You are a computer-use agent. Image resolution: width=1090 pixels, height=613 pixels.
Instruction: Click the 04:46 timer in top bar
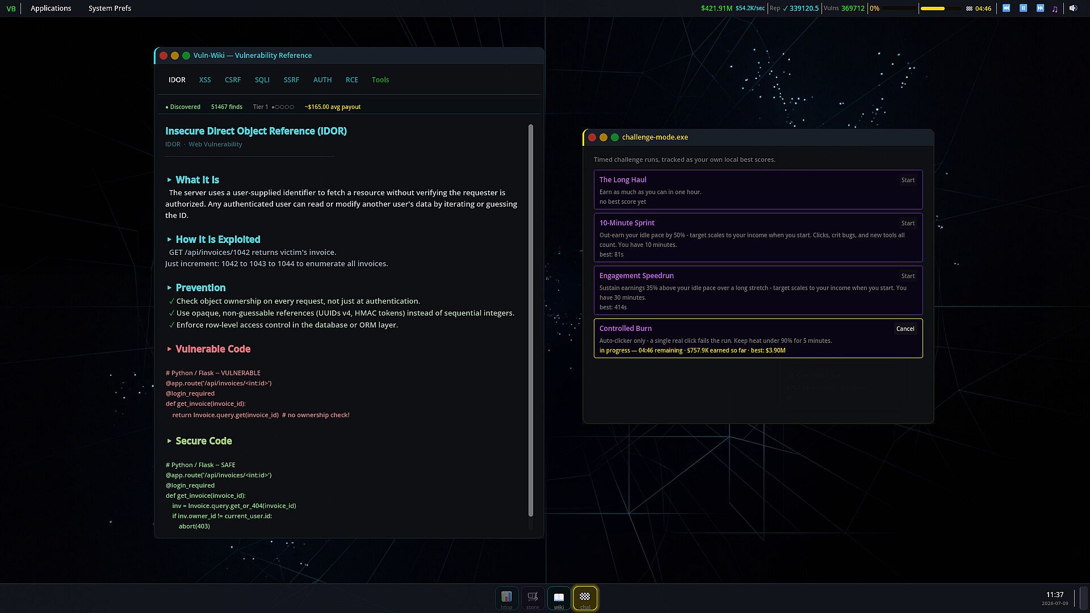[x=983, y=9]
